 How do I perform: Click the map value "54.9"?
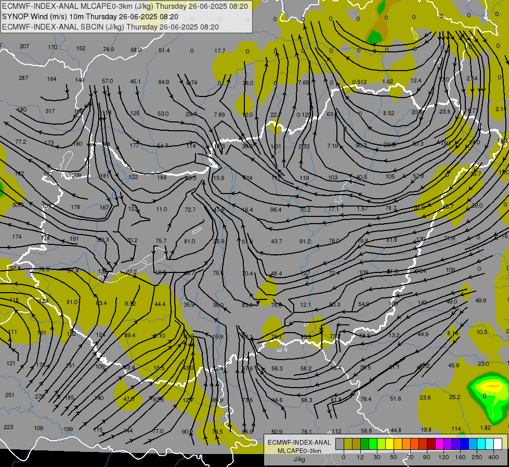coord(363,304)
